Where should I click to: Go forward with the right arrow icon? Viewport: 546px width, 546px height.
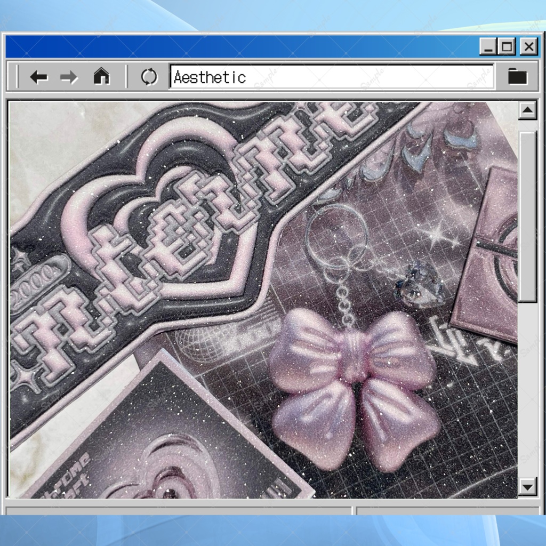click(x=69, y=77)
